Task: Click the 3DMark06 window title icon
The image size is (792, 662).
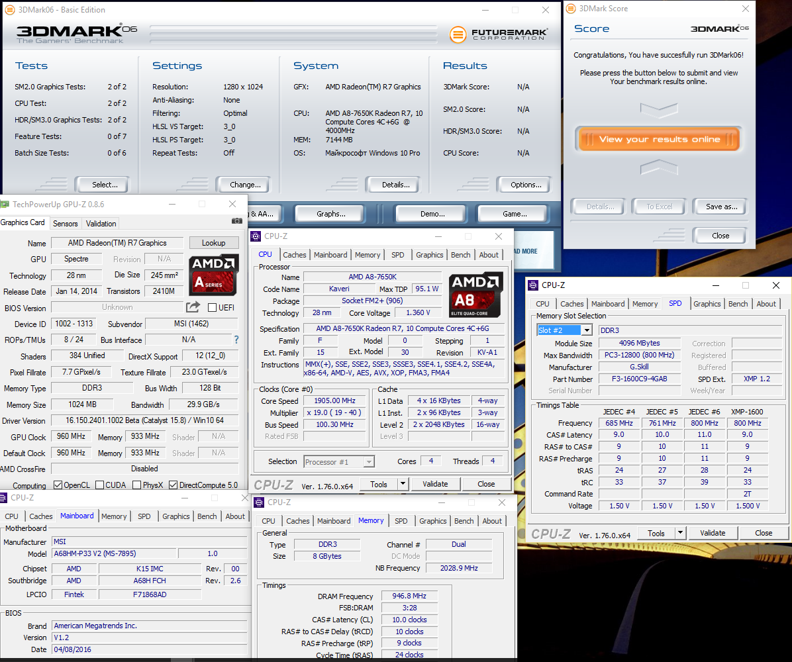Action: (x=9, y=9)
